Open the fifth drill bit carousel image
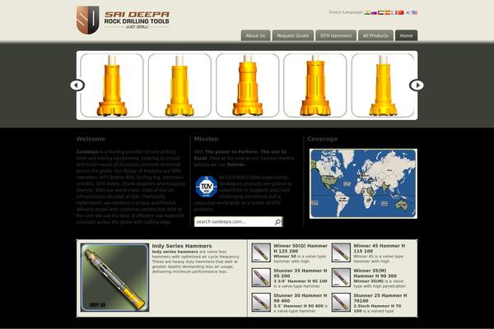Viewport: 494px width, 329px height. [383, 86]
